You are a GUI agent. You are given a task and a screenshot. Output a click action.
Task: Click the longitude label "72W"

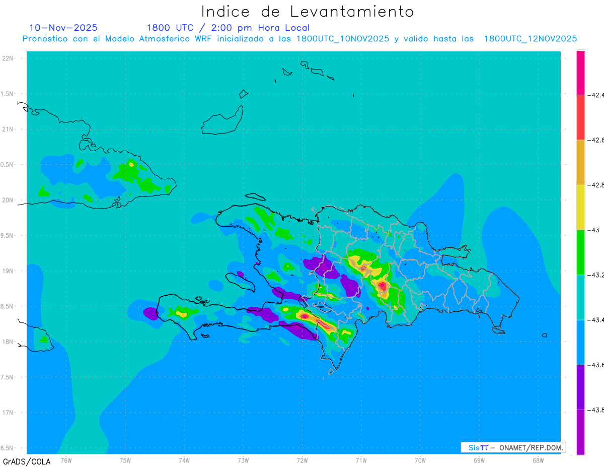click(302, 460)
